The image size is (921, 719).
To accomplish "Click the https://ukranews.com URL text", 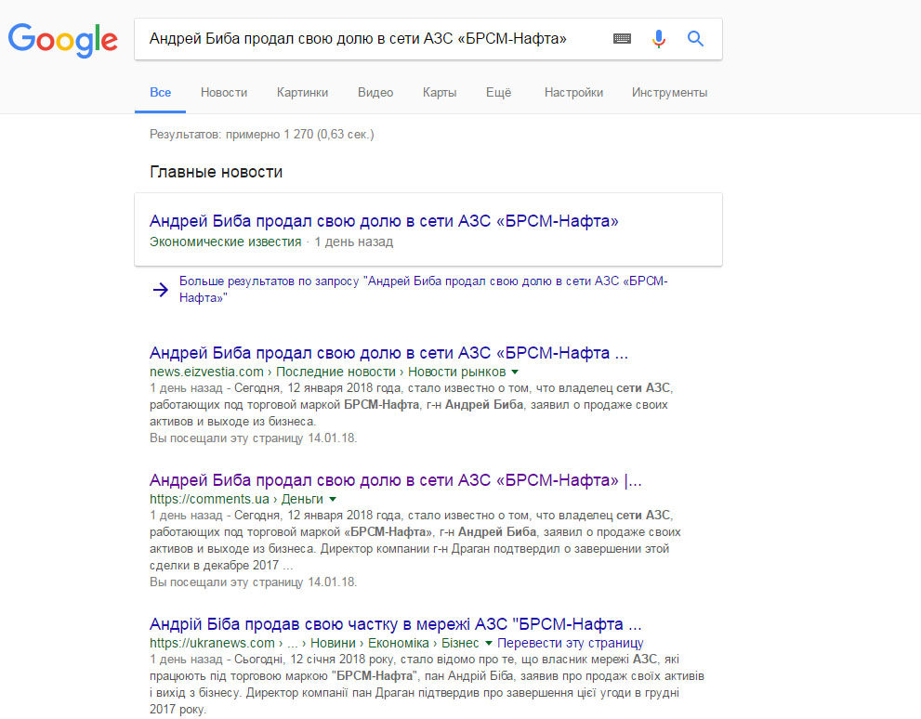I will [212, 643].
